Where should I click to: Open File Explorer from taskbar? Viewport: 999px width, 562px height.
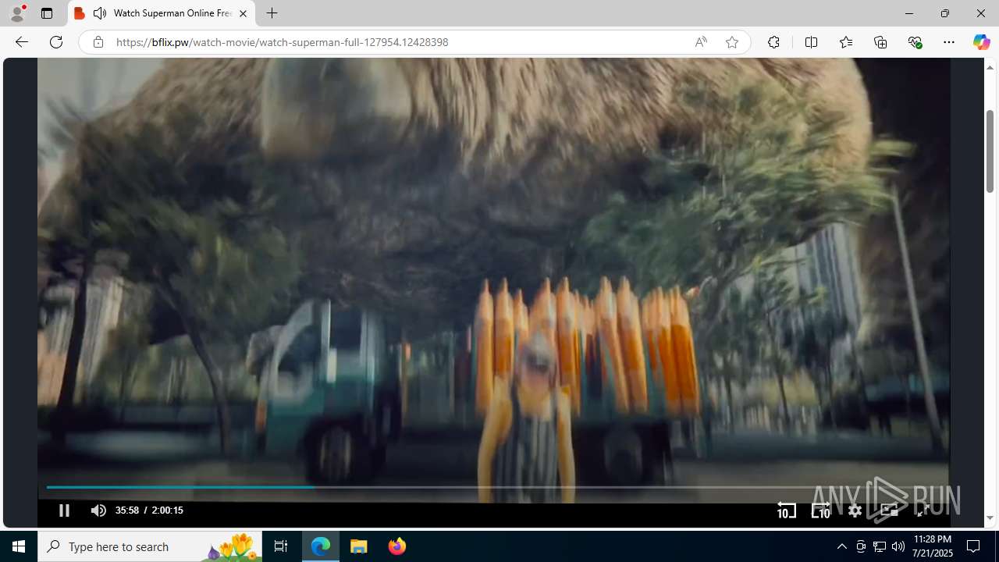pyautogui.click(x=359, y=546)
